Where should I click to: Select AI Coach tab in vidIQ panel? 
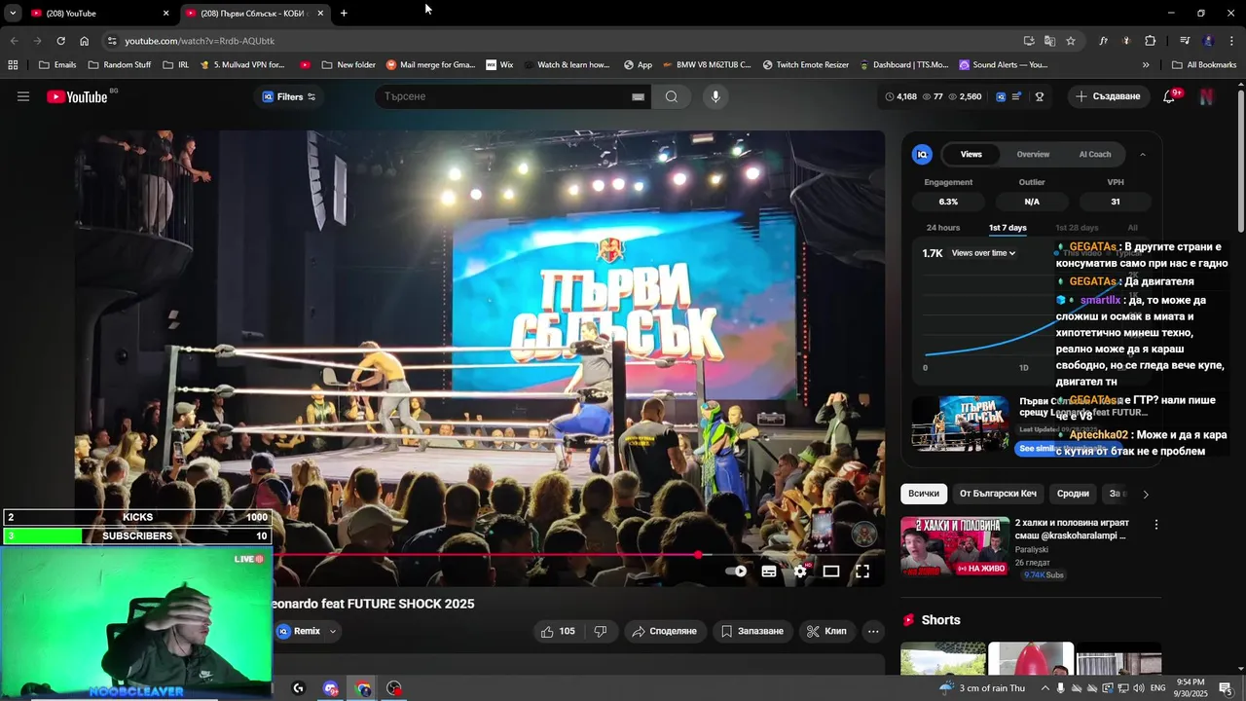tap(1095, 154)
